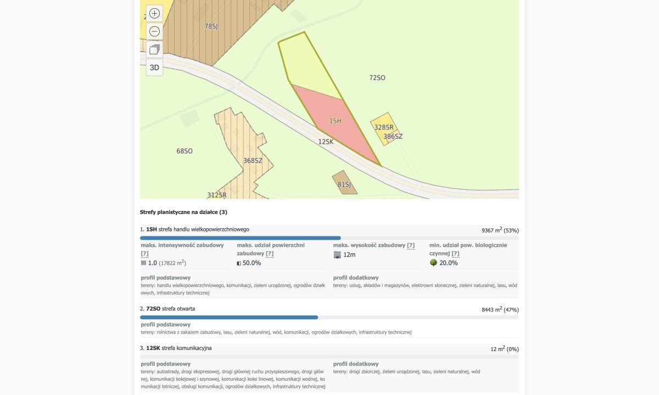
Task: Open help for maks. intensywność zabudowy
Action: (x=144, y=254)
